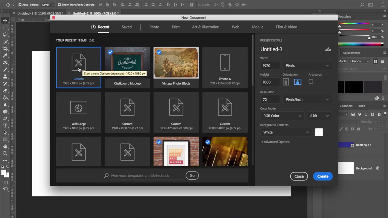This screenshot has height=218, width=388.
Task: Toggle the Auto-Select checkbox
Action: pos(20,5)
